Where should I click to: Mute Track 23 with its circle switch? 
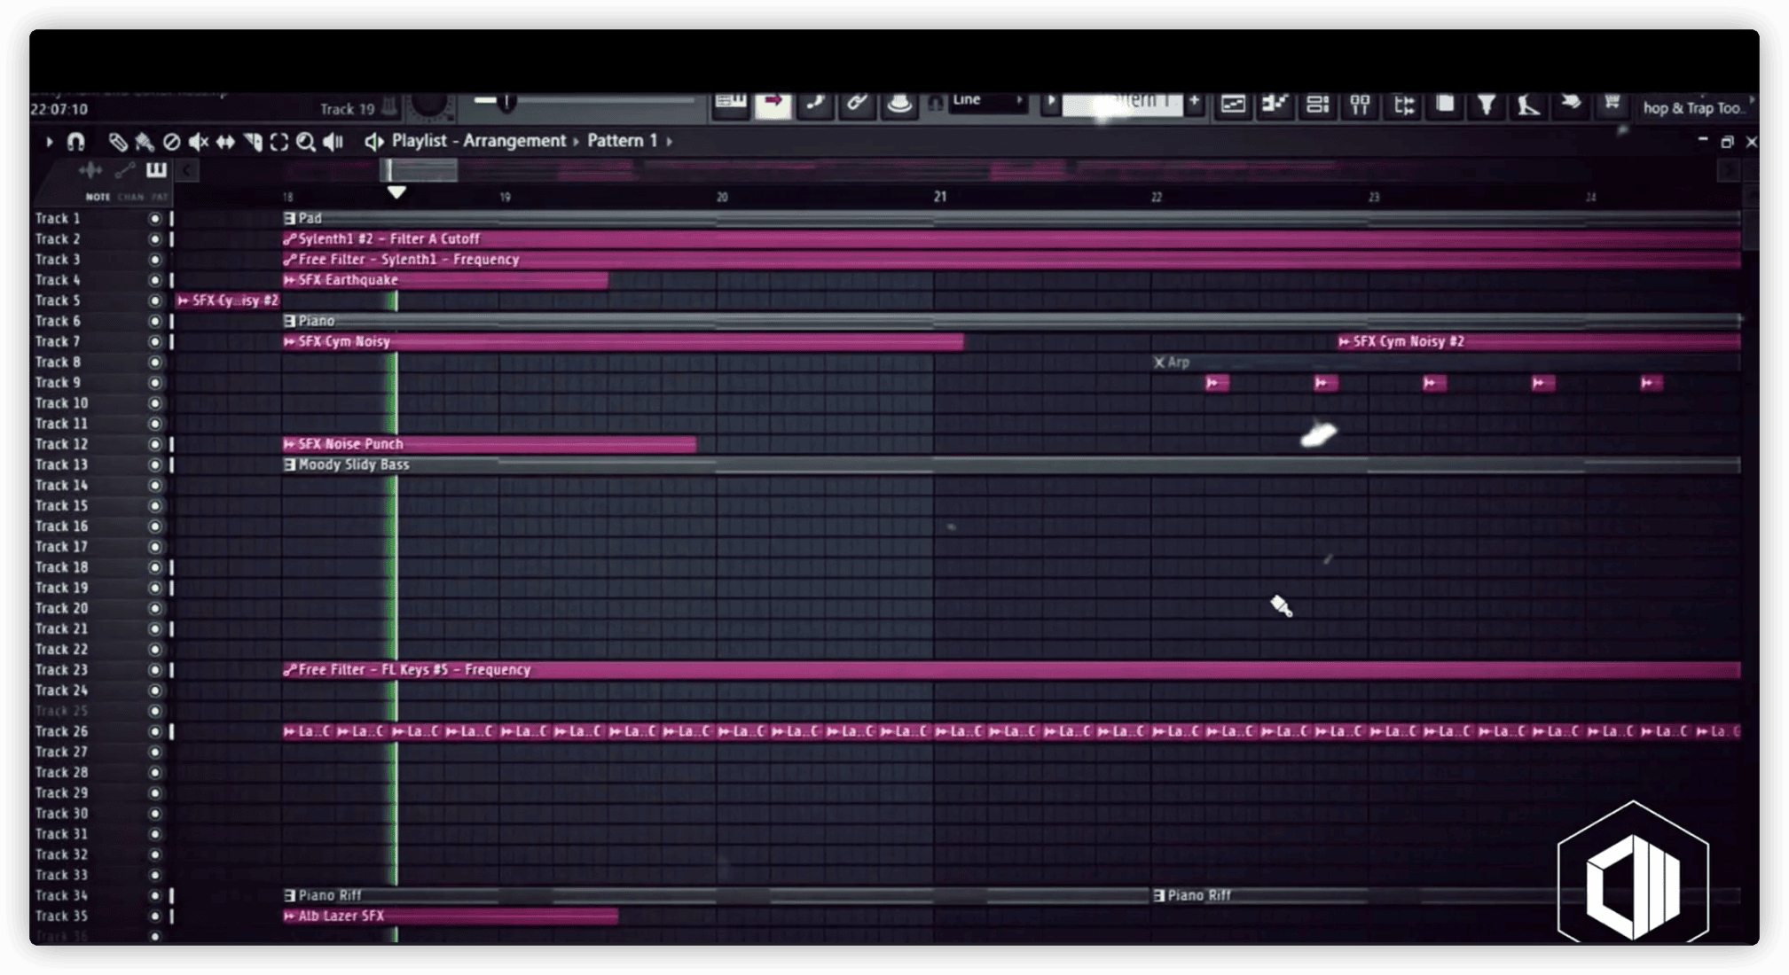(x=155, y=670)
